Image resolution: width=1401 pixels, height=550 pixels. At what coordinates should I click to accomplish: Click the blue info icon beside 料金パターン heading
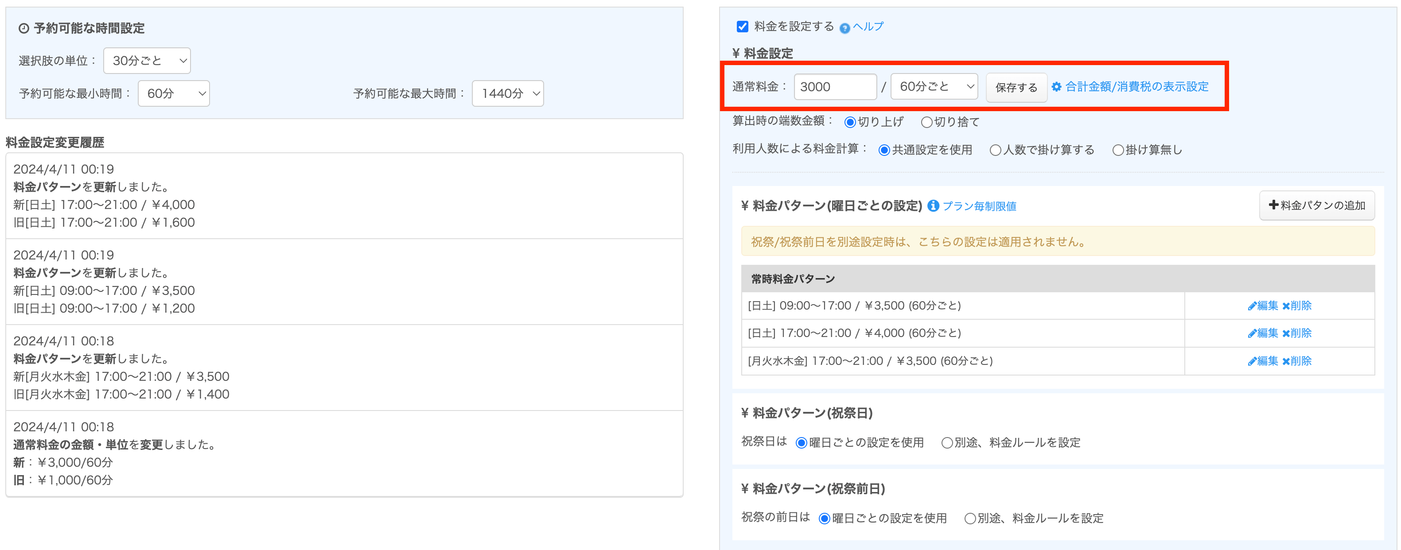click(933, 206)
